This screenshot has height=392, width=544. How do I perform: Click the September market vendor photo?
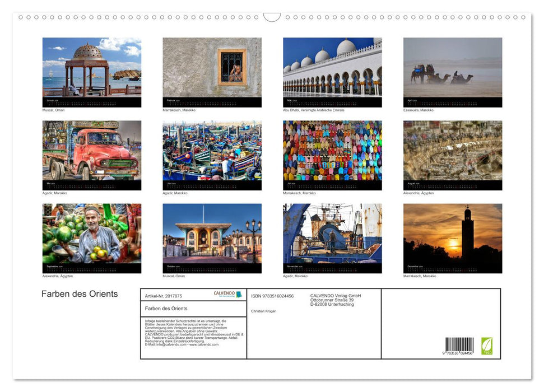91,237
